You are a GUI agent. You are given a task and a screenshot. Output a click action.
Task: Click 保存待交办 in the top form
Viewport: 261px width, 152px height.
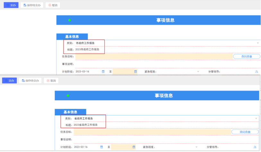(32, 5)
